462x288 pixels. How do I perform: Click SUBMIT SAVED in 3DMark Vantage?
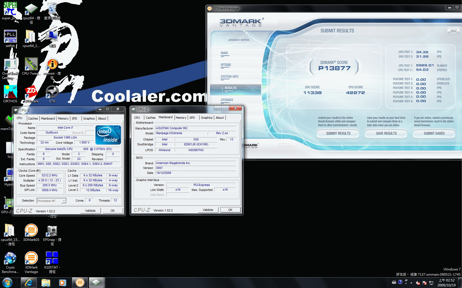click(x=434, y=134)
